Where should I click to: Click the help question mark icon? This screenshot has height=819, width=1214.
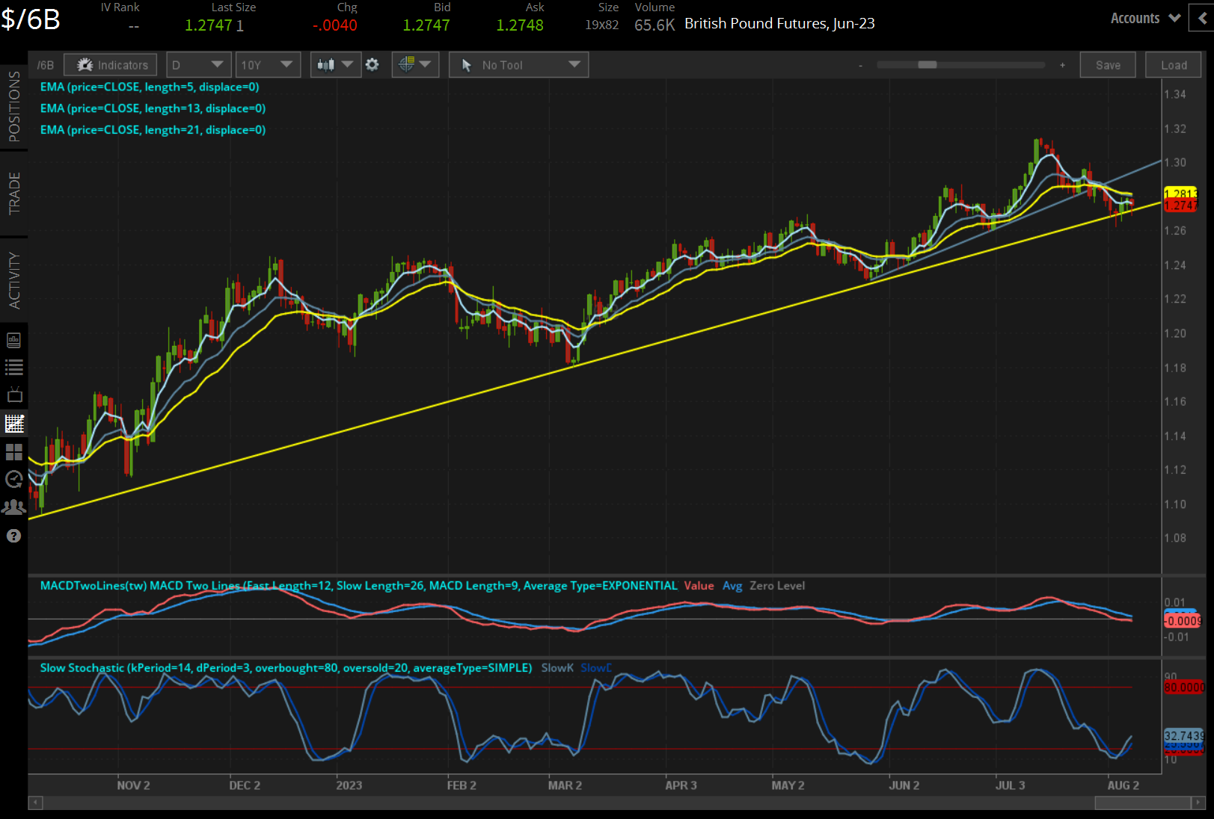pos(13,536)
